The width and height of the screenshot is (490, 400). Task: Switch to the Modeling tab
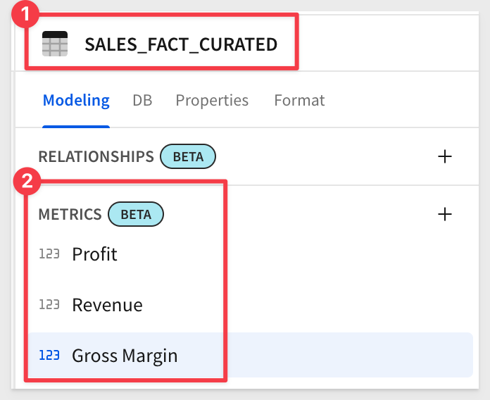point(76,100)
